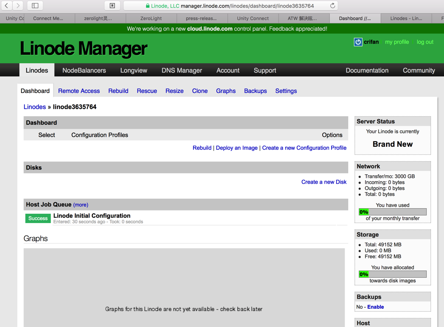The image size is (444, 327).
Task: Open the Remote Access sub-tab
Action: click(x=79, y=91)
